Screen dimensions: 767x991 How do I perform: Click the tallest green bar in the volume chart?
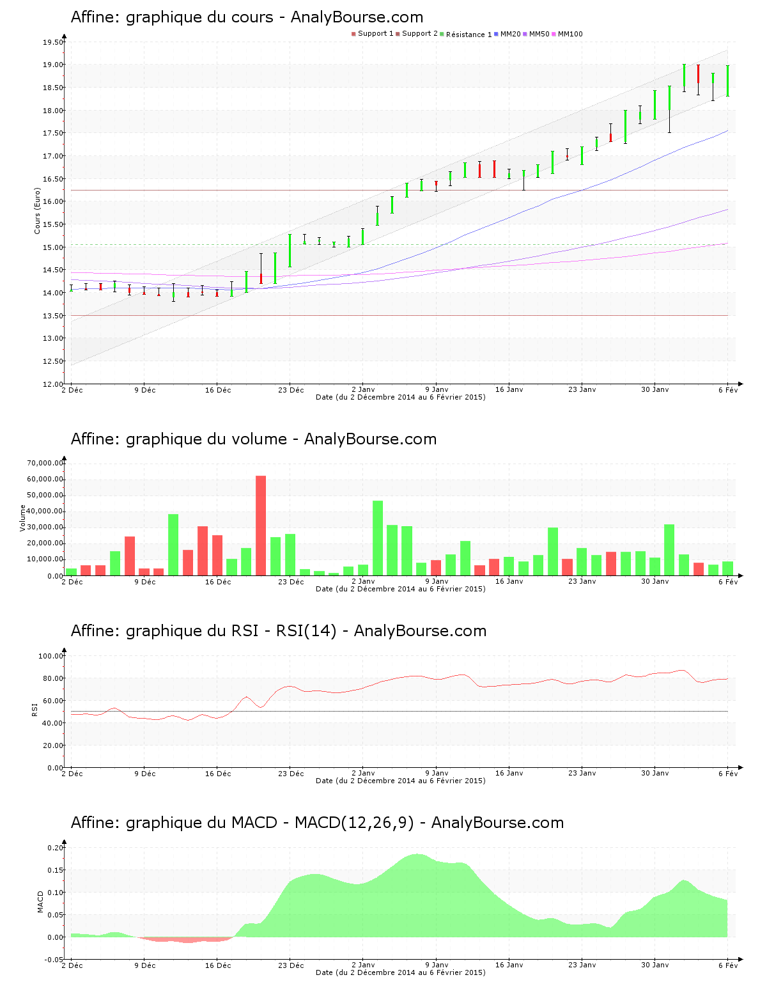point(378,538)
